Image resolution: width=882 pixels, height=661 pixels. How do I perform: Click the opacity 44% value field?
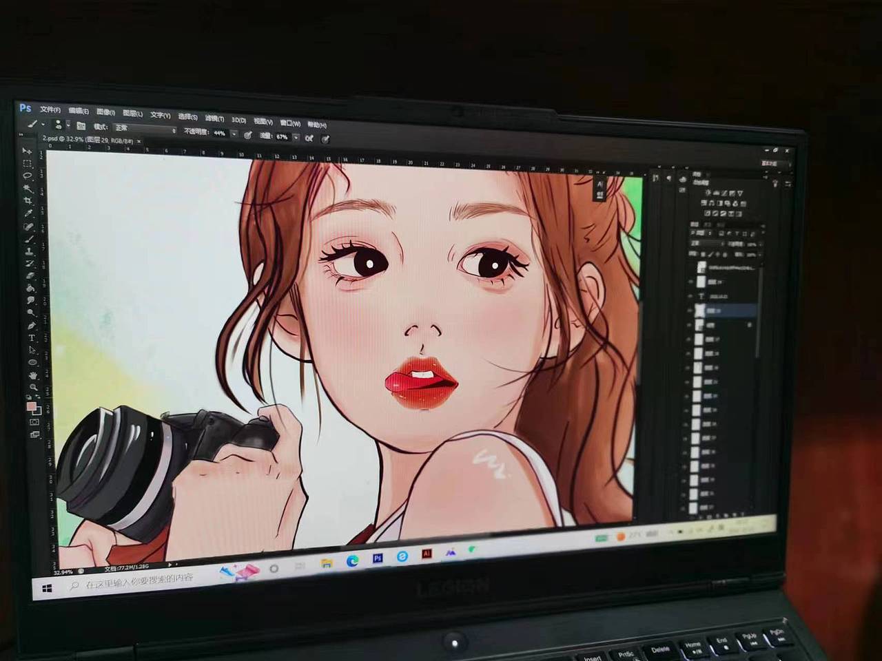220,133
